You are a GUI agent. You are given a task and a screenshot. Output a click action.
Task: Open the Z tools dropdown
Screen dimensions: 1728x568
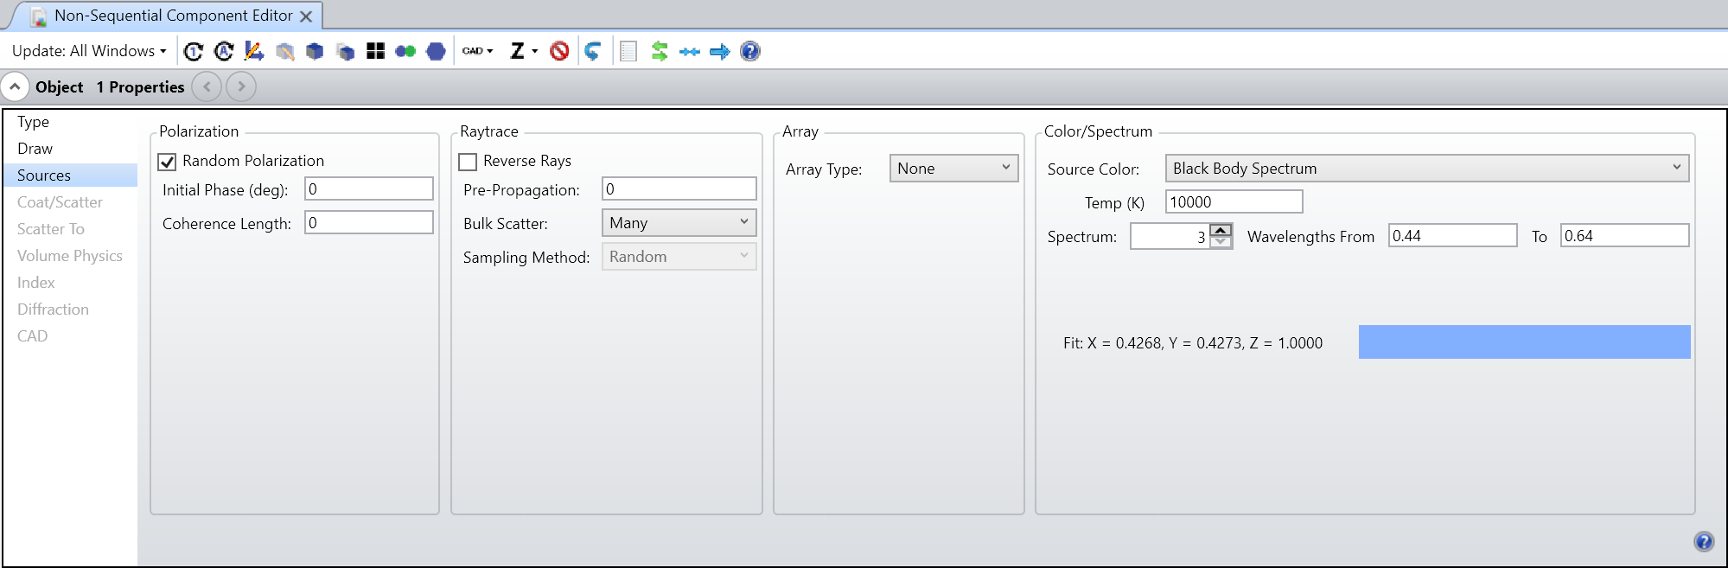click(x=524, y=51)
